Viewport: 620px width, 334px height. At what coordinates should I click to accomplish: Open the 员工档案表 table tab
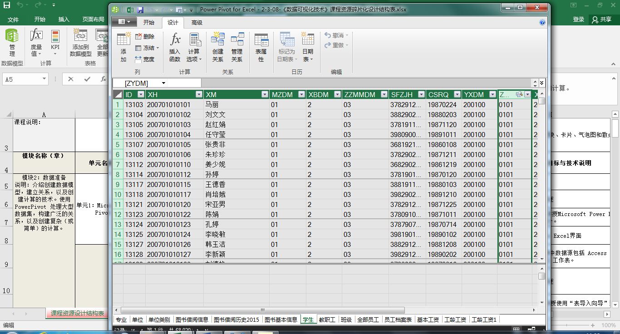pyautogui.click(x=398, y=319)
